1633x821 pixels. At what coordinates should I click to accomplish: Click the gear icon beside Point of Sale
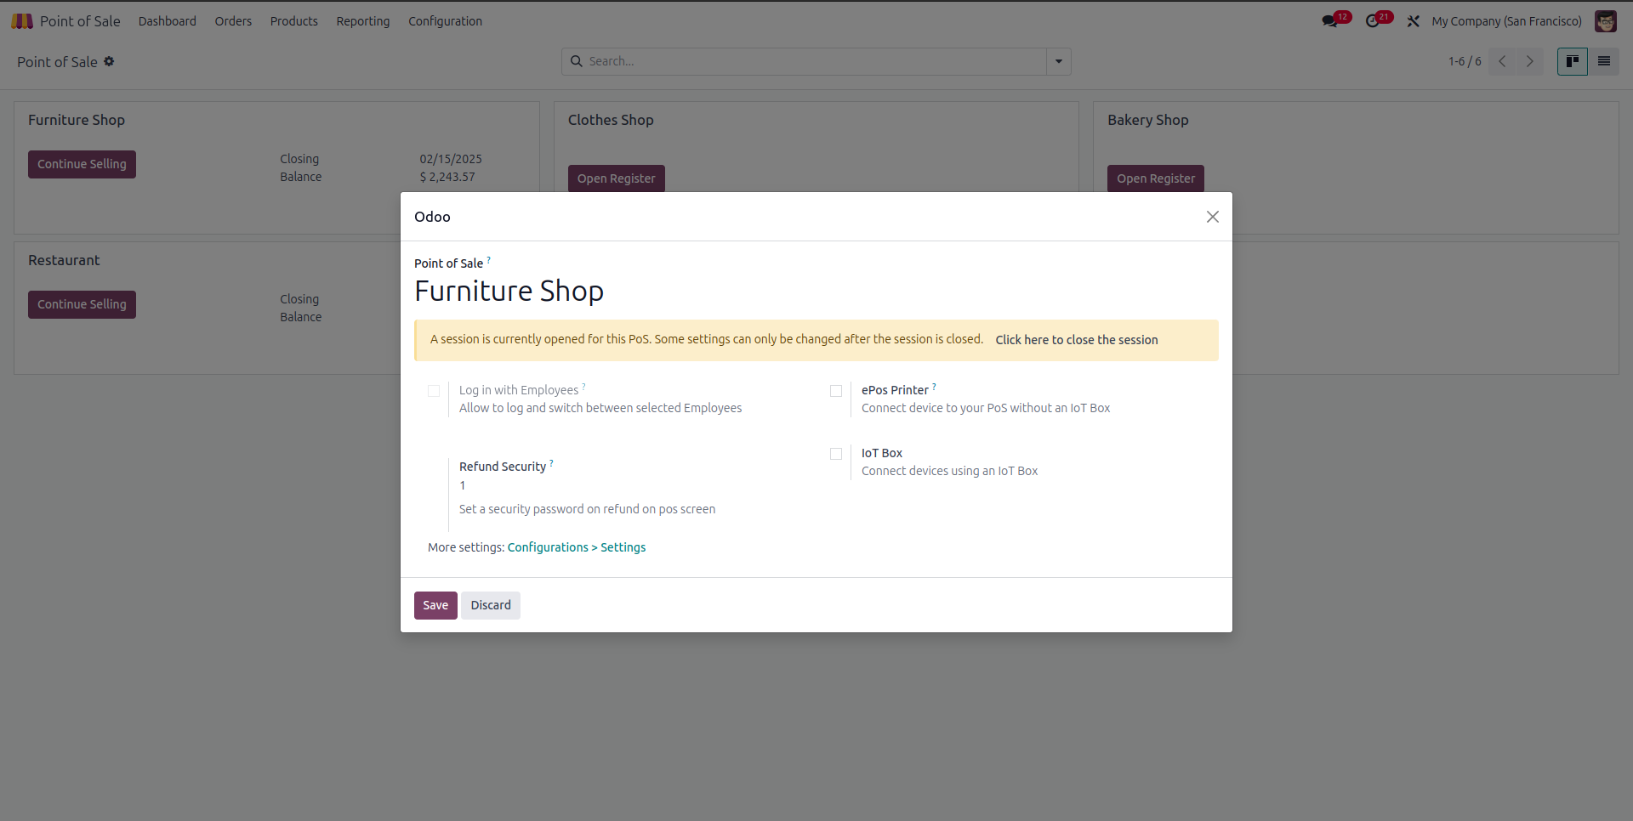[x=109, y=61]
